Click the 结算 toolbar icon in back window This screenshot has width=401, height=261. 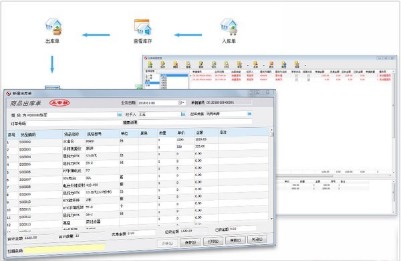297,64
